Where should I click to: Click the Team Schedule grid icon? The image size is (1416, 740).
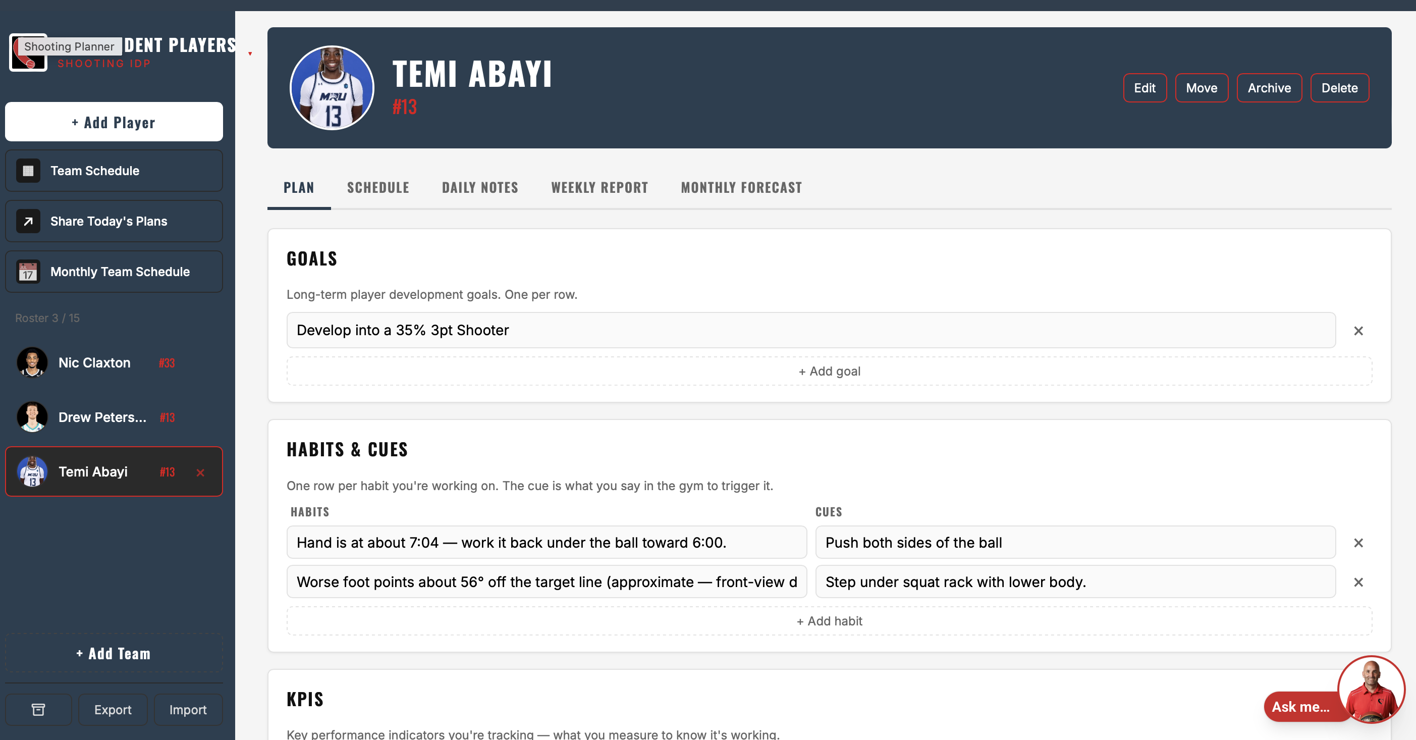[28, 171]
